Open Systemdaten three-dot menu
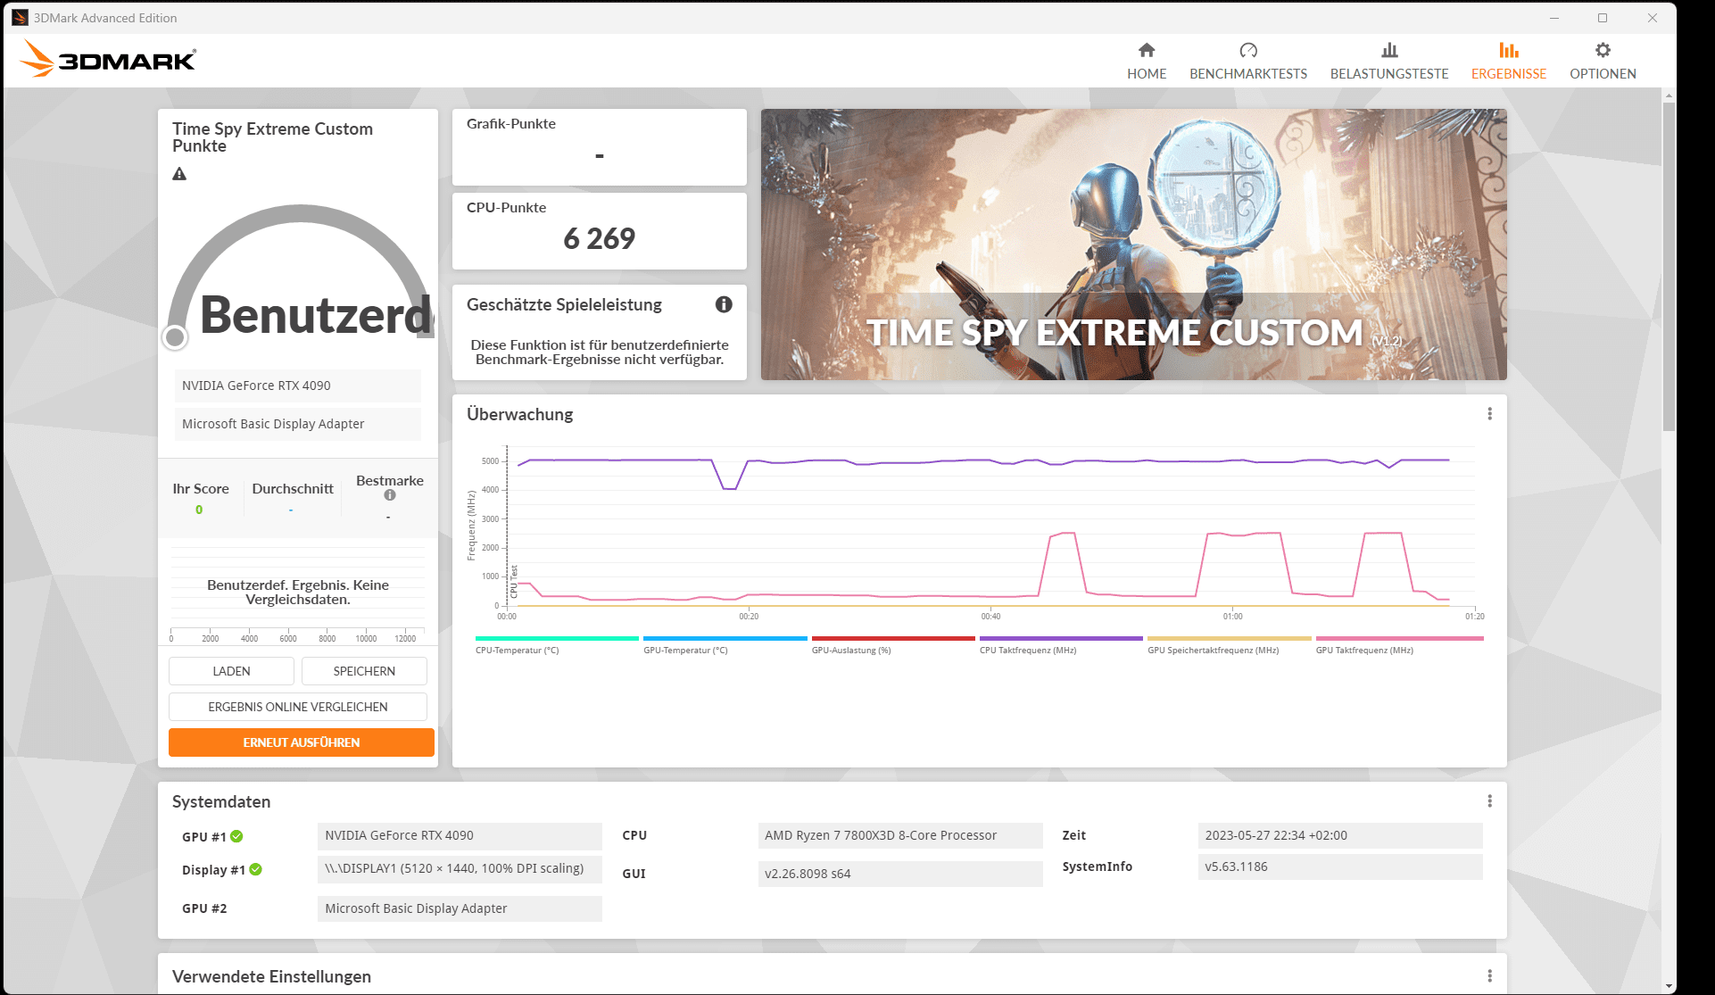Screen dimensions: 1715x995 pos(1489,801)
